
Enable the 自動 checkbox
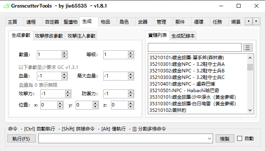239,139
